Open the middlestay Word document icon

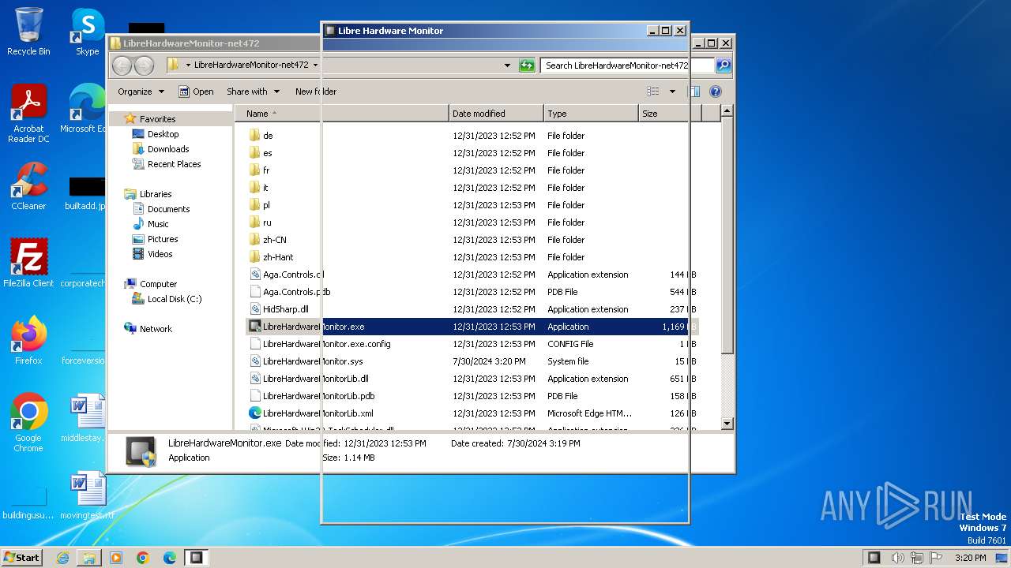click(x=85, y=418)
